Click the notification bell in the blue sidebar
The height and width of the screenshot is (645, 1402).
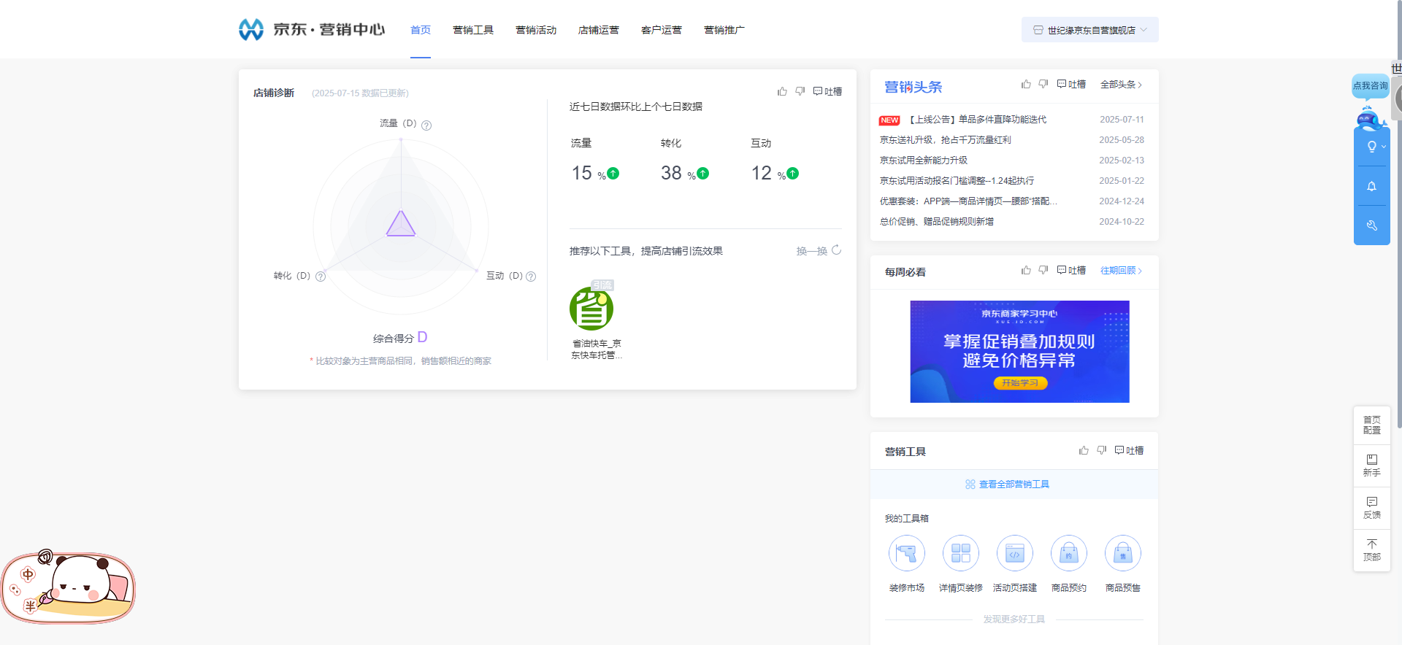1371,187
